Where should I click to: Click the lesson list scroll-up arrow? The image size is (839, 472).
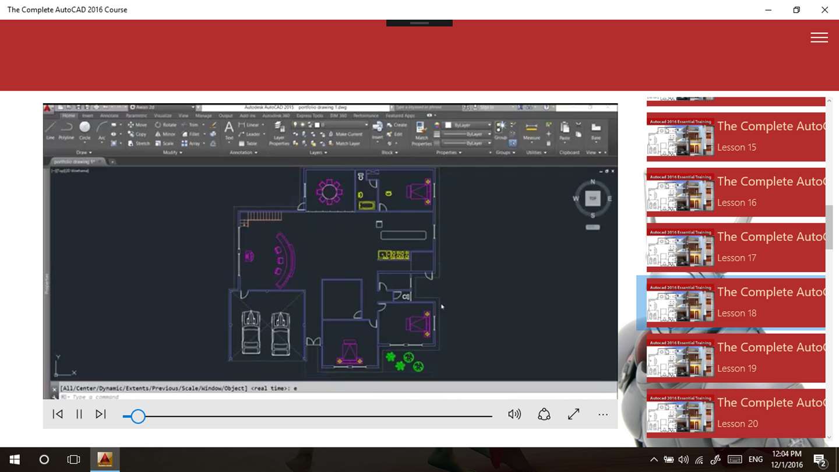click(x=829, y=101)
